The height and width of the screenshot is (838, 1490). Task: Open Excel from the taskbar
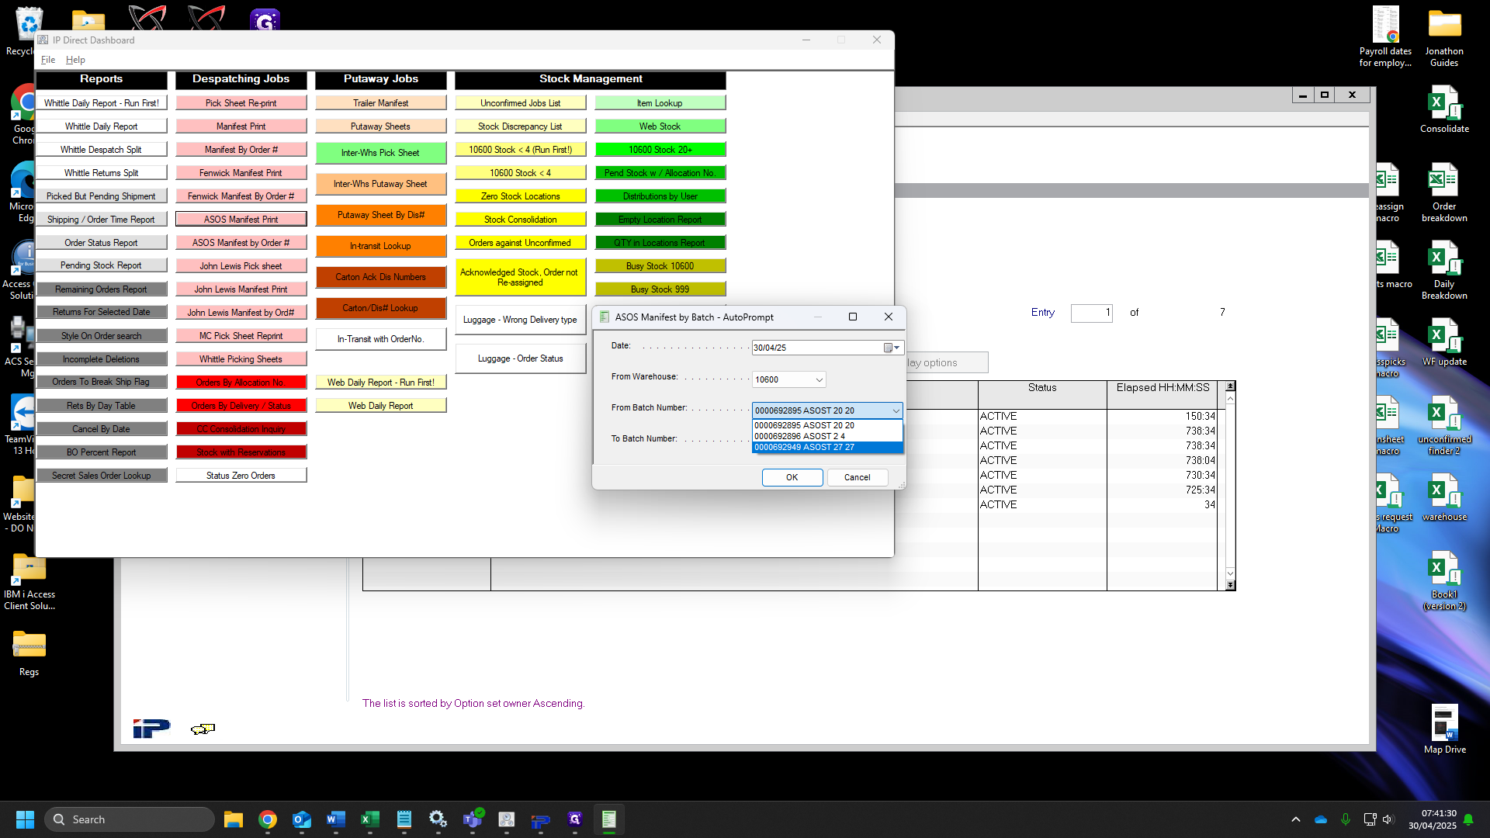[370, 819]
